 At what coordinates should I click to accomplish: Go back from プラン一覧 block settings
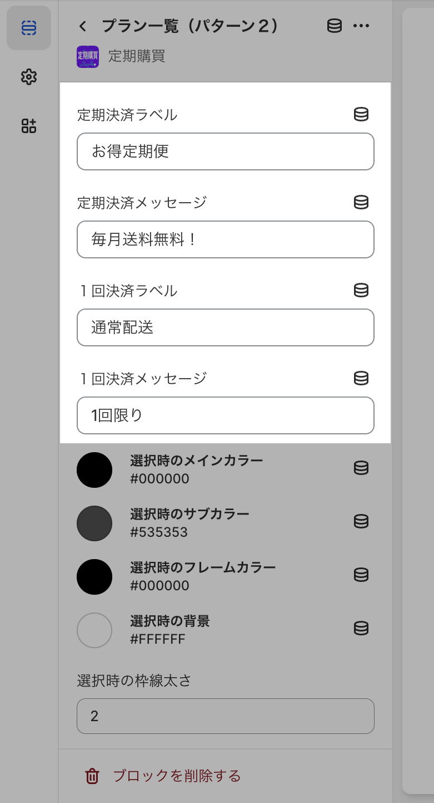83,26
